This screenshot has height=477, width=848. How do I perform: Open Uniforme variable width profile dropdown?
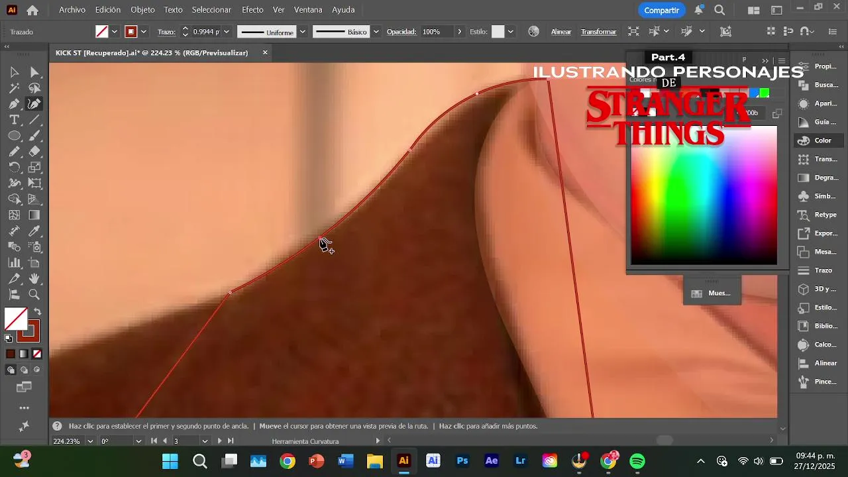point(303,31)
